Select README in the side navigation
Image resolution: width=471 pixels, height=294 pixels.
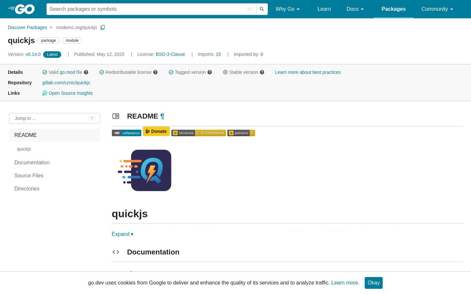coord(55,135)
